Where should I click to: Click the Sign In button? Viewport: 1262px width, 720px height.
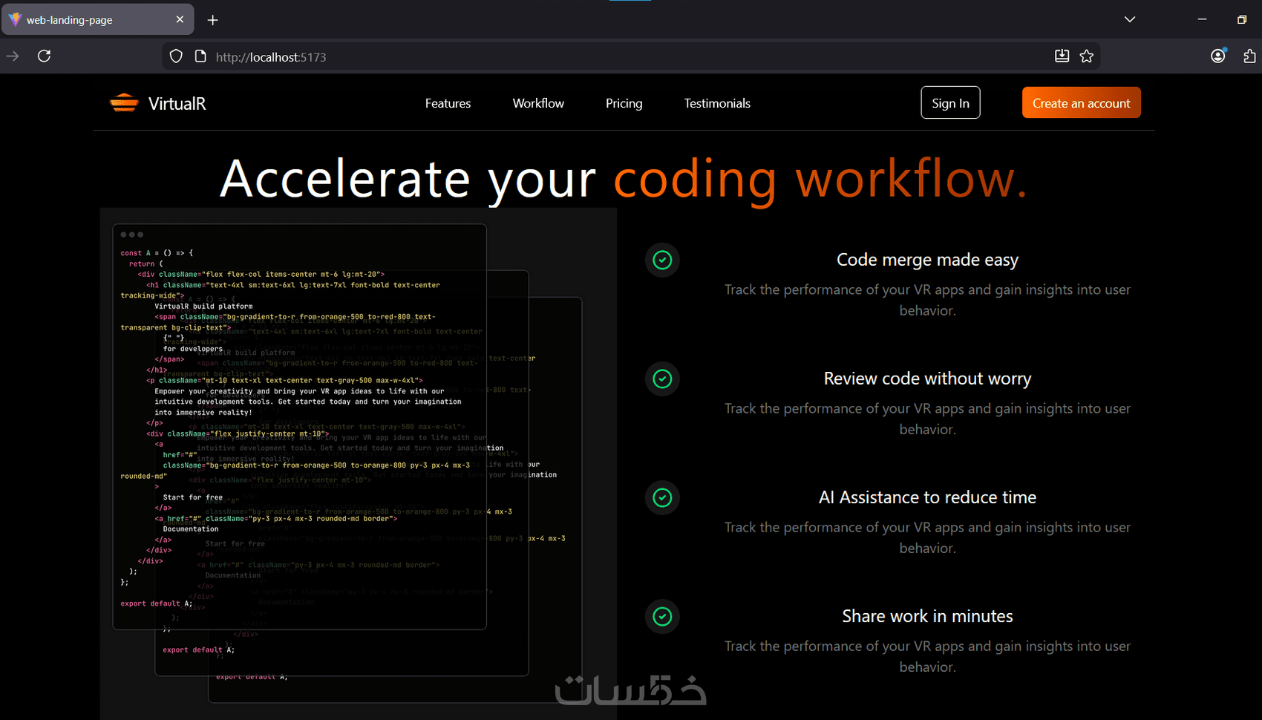950,102
